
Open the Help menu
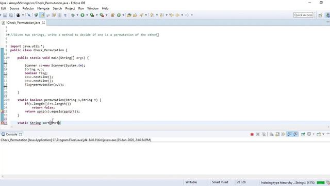coord(105,8)
